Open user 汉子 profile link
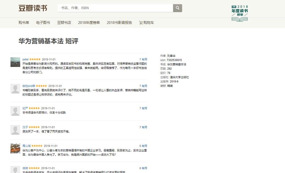The height and width of the screenshot is (173, 285). click(x=25, y=127)
